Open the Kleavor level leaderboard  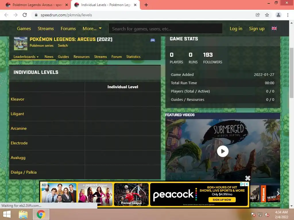[x=18, y=99]
